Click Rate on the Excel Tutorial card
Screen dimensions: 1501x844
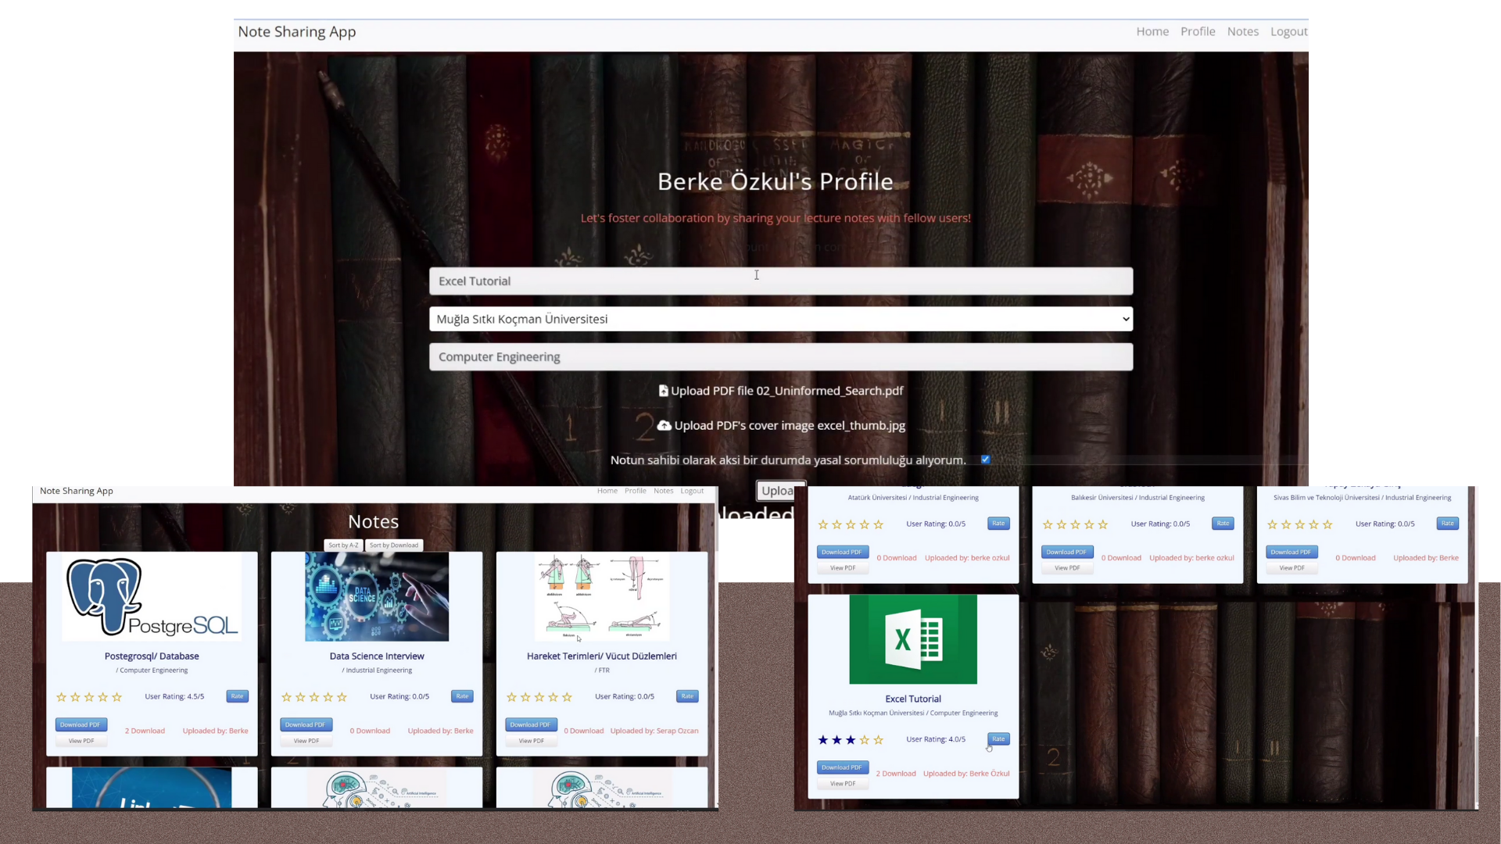click(x=998, y=739)
